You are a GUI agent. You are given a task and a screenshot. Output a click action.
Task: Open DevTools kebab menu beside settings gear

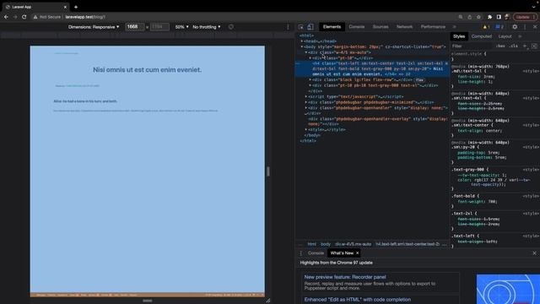(525, 27)
